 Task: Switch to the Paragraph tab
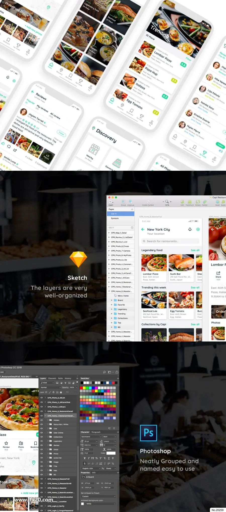(x=96, y=432)
